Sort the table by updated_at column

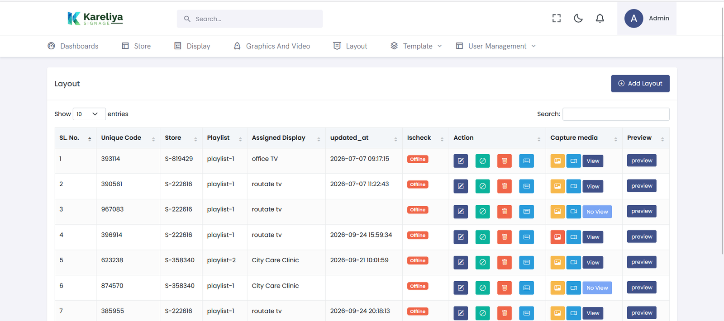(x=364, y=138)
